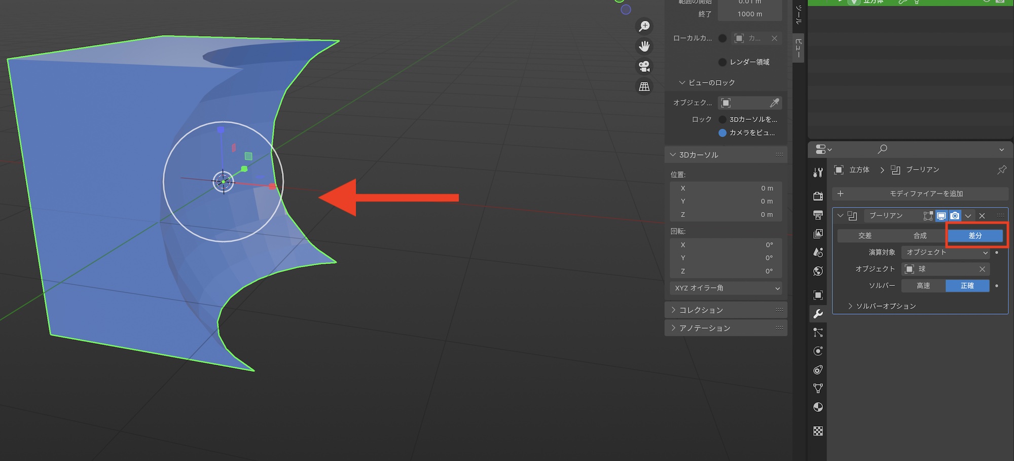Open the Material properties tab icon
The height and width of the screenshot is (461, 1014).
[x=818, y=407]
